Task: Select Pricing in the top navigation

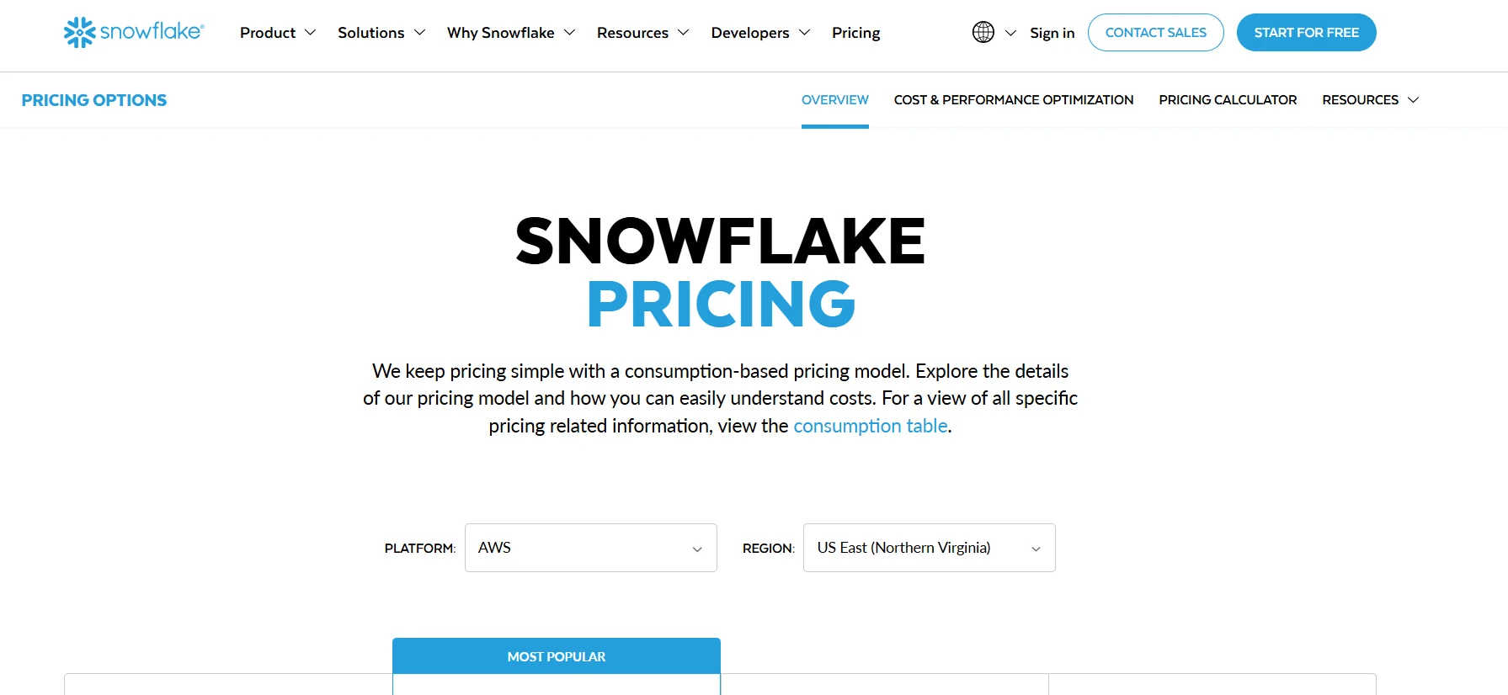Action: (855, 32)
